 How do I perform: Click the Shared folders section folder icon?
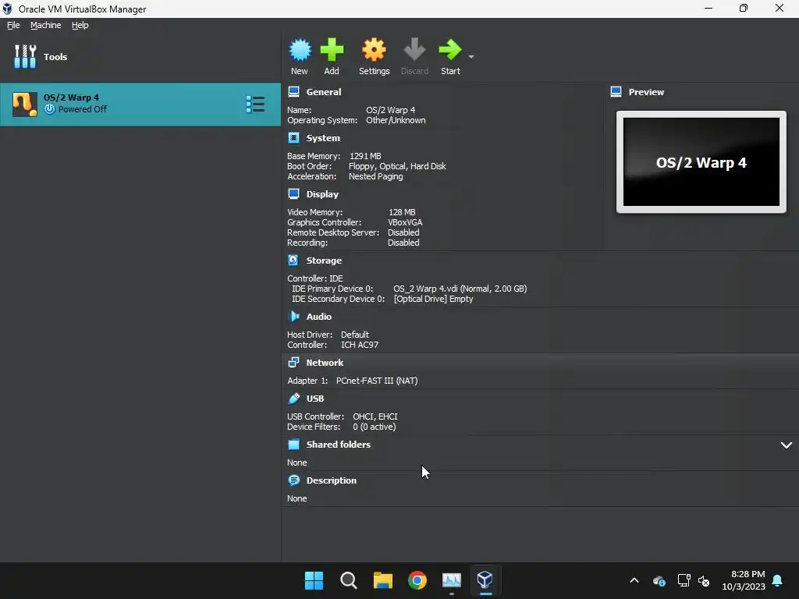tap(293, 444)
